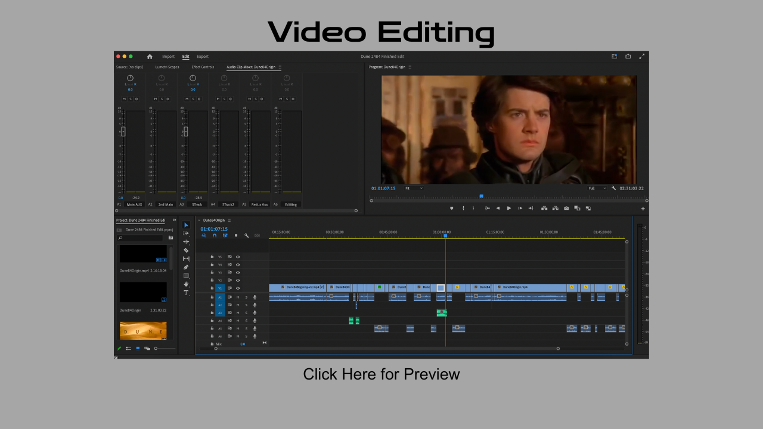
Task: Toggle Linked Selection in timeline
Action: tap(225, 235)
